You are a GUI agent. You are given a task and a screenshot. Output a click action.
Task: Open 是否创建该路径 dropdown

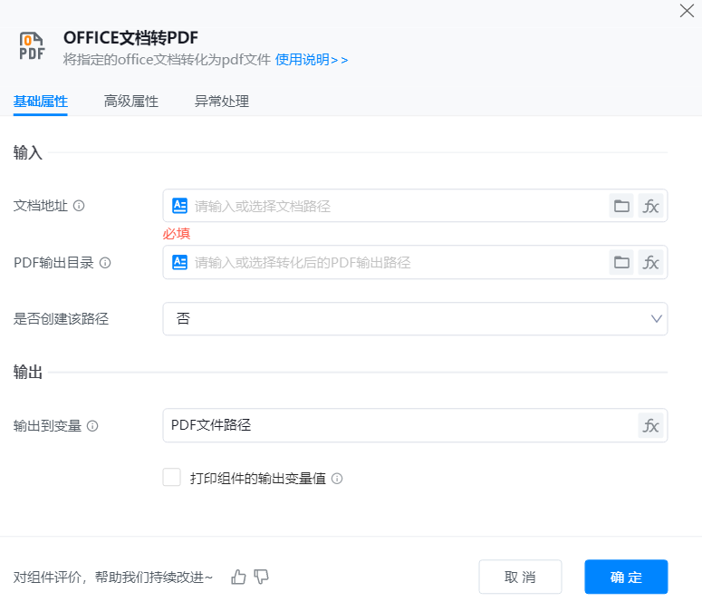coord(415,319)
